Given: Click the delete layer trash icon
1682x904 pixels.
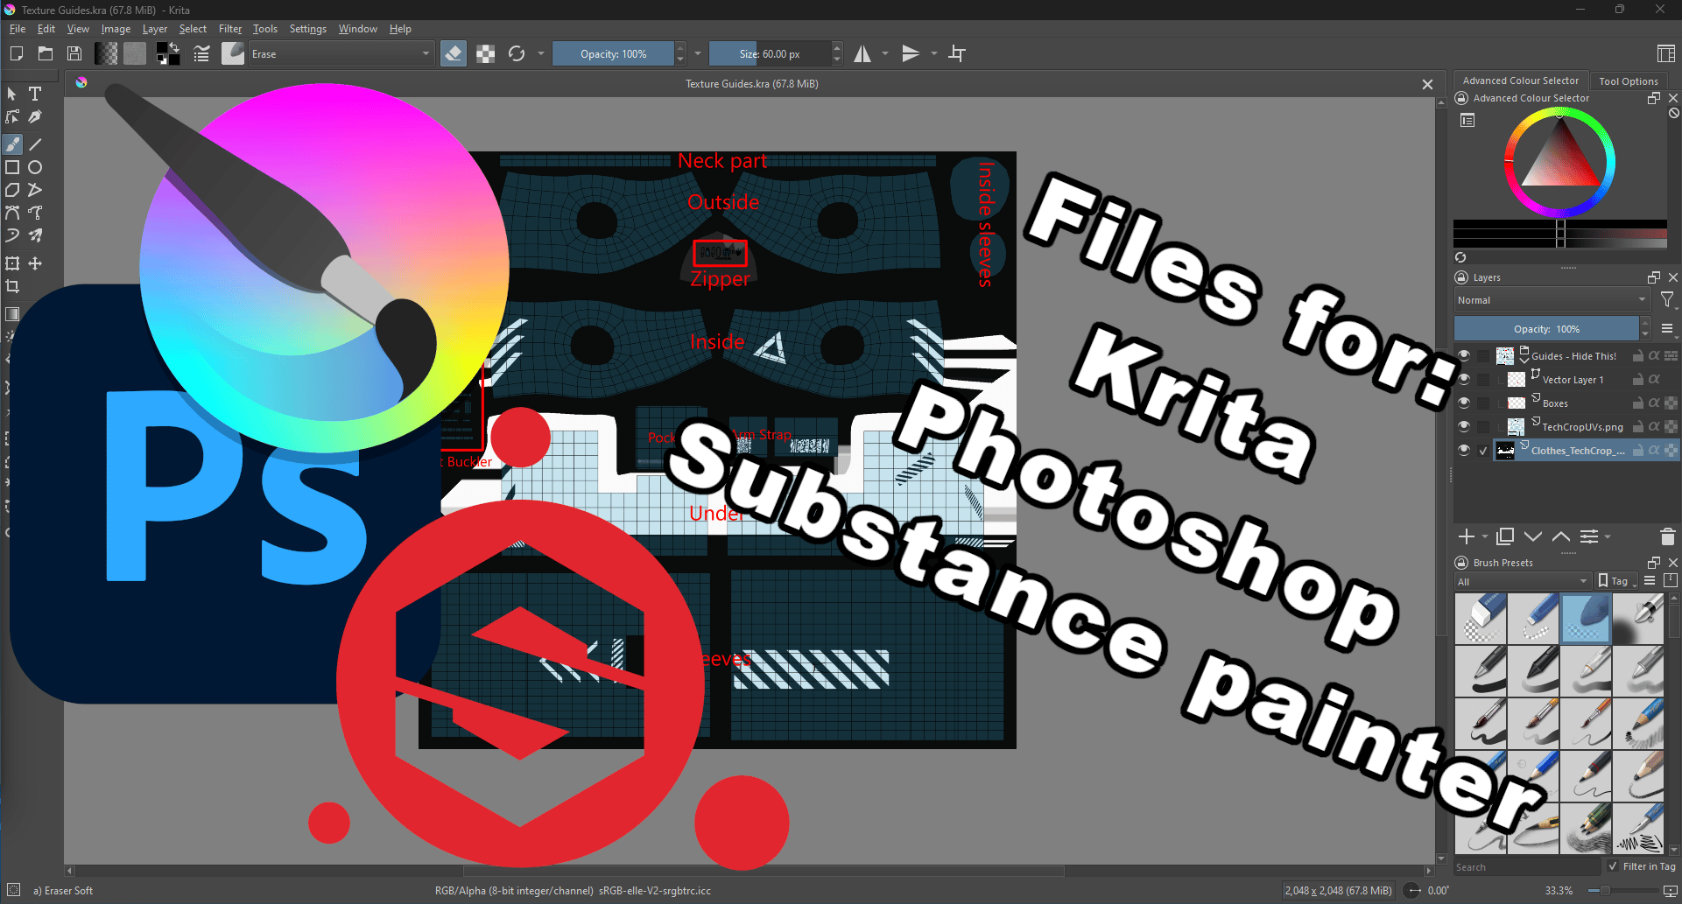Looking at the screenshot, I should [x=1667, y=536].
